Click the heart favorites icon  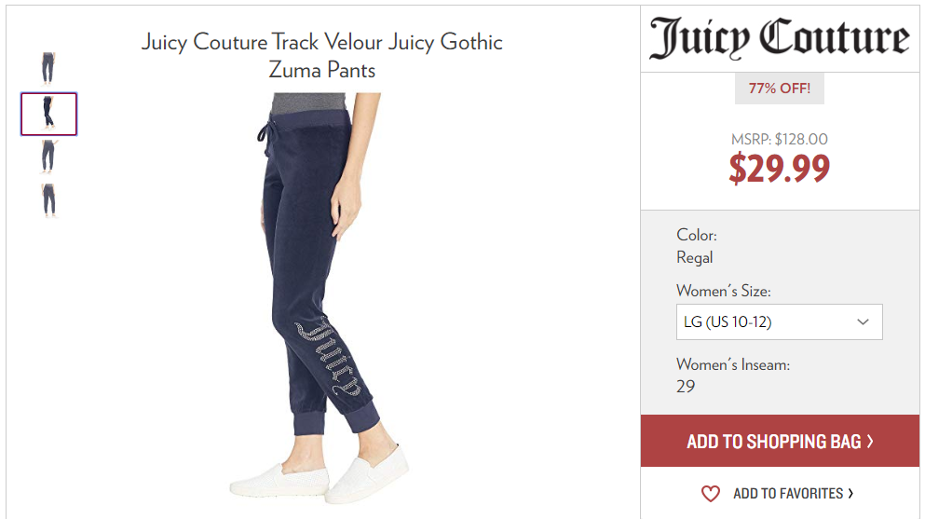pyautogui.click(x=710, y=494)
